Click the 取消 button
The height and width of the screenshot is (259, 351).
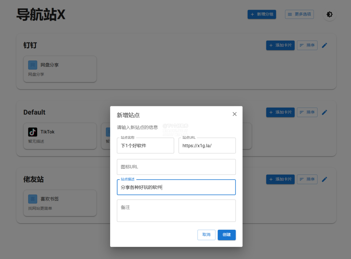click(x=206, y=235)
